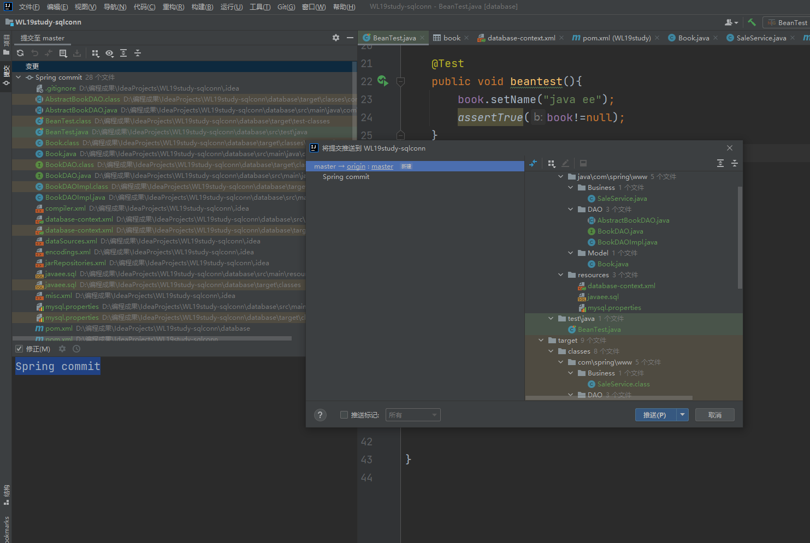Expand all in commit changes tree

tap(123, 53)
